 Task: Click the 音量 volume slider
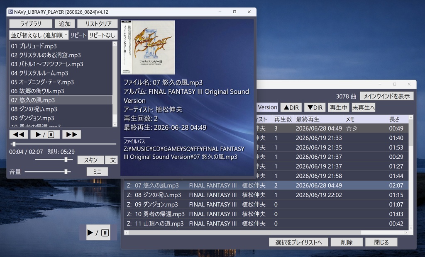pyautogui.click(x=48, y=172)
